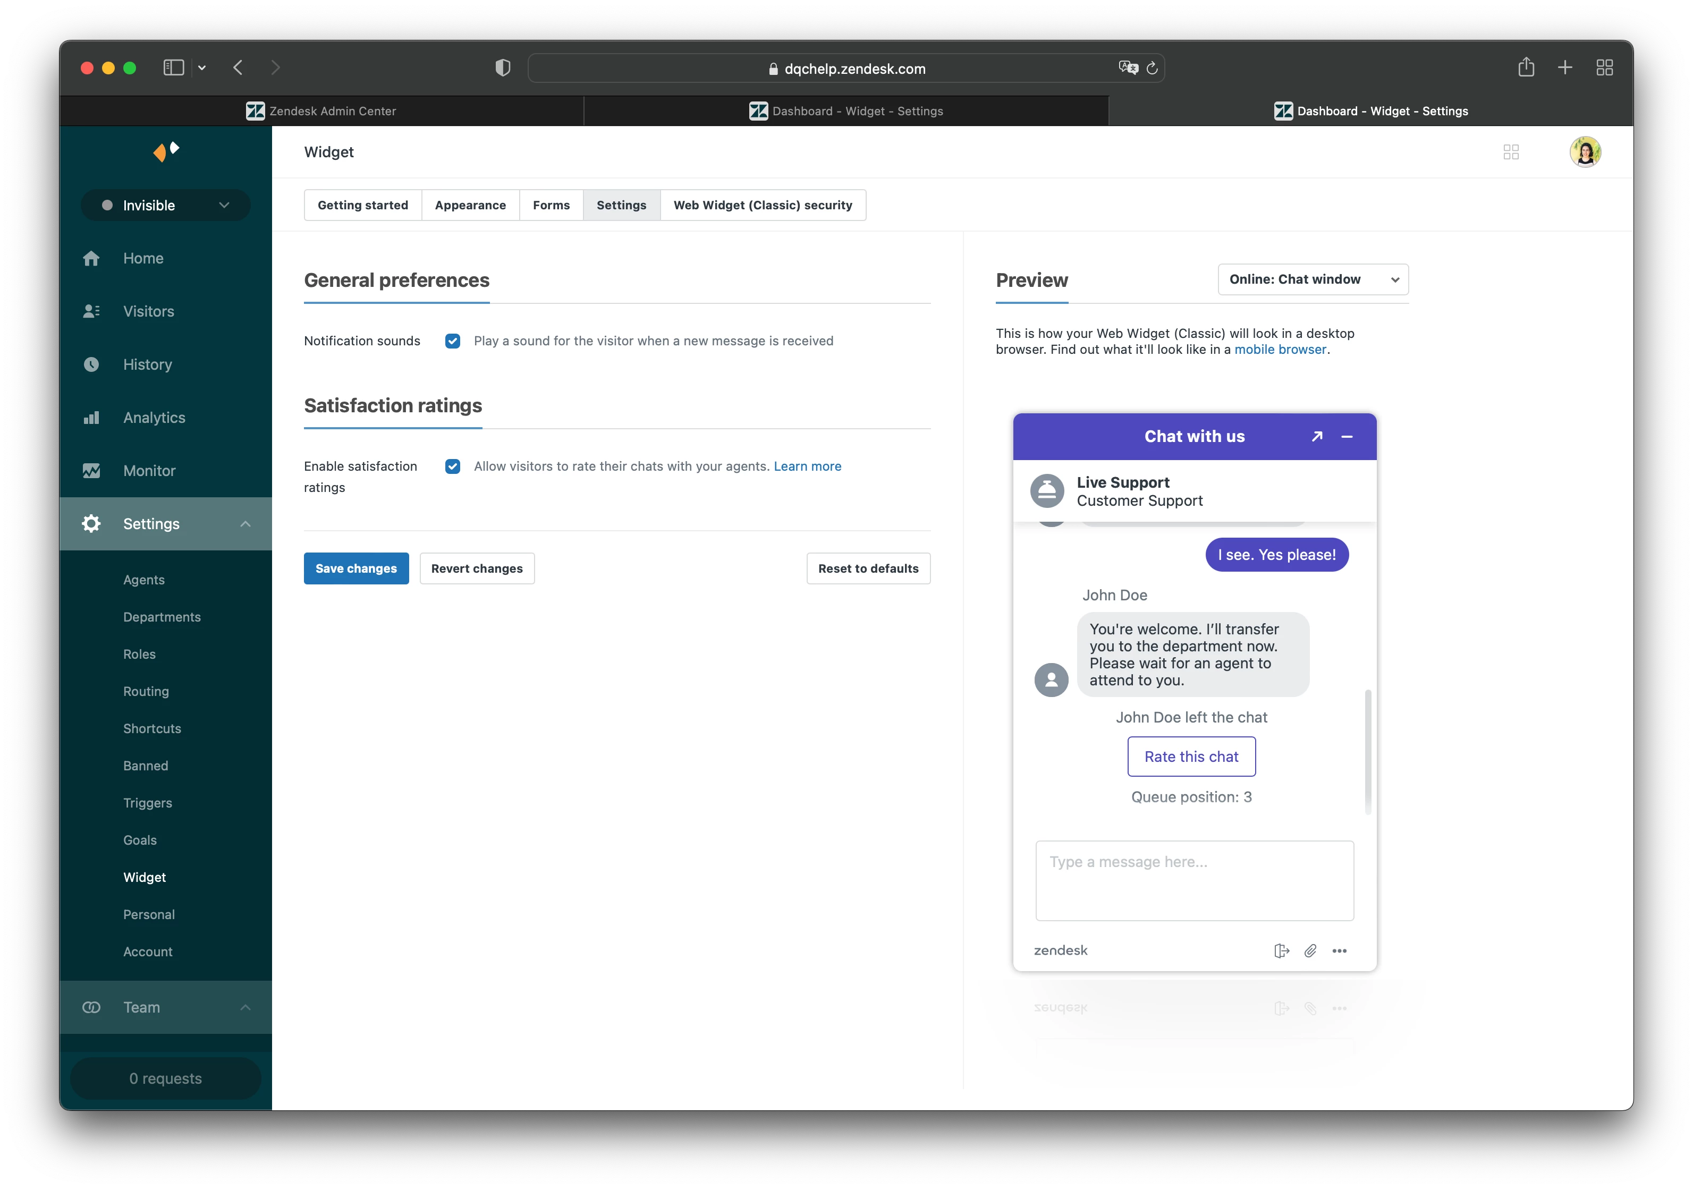This screenshot has height=1189, width=1693.
Task: Click the Save changes button
Action: point(356,569)
